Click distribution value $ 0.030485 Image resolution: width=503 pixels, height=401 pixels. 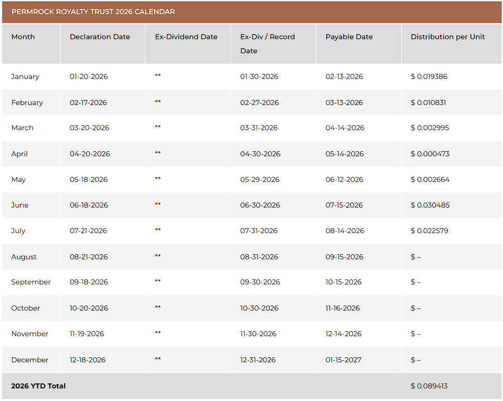pyautogui.click(x=430, y=206)
